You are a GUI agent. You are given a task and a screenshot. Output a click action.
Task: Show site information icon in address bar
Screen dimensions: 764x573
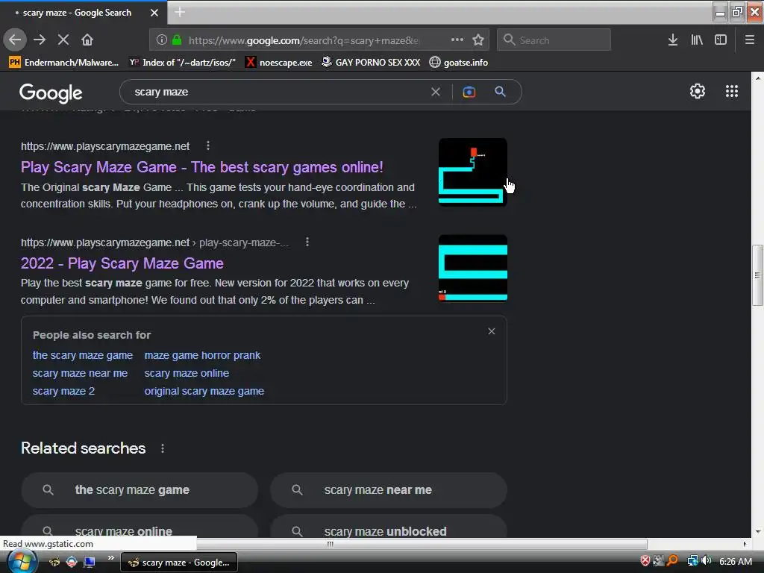(162, 40)
